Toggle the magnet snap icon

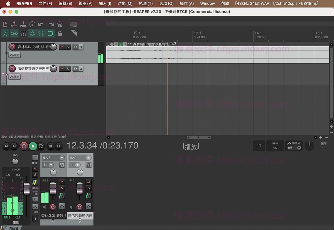tap(50, 33)
